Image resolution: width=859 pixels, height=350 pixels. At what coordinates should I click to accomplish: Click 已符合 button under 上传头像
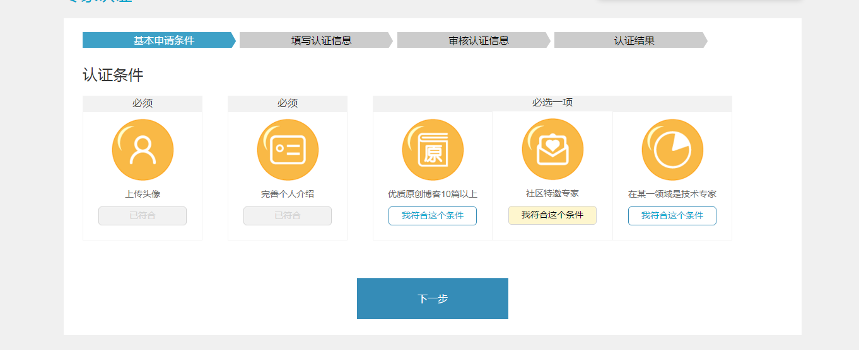click(x=143, y=216)
